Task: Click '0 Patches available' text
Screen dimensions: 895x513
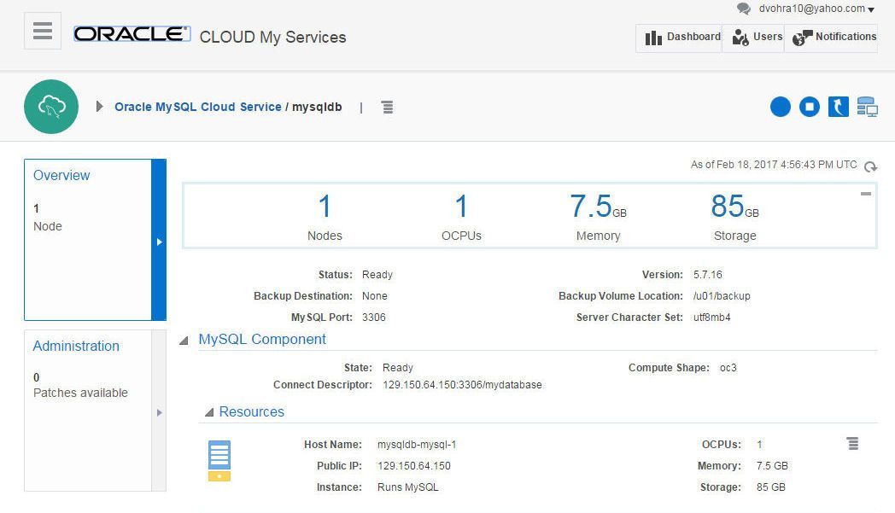Action: point(80,385)
